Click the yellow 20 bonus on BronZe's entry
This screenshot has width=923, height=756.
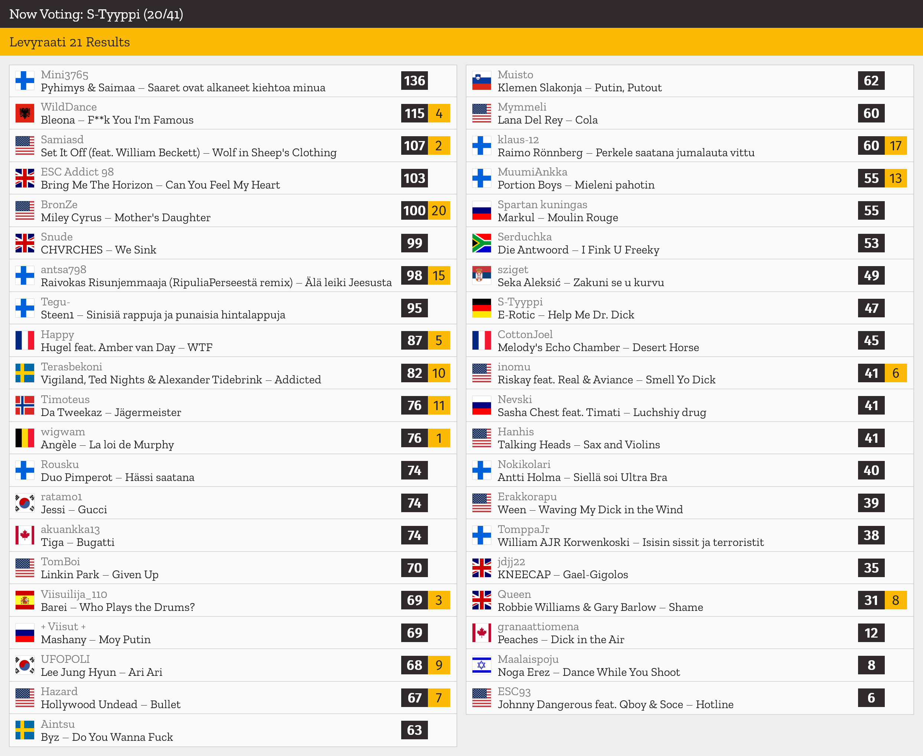pos(438,211)
